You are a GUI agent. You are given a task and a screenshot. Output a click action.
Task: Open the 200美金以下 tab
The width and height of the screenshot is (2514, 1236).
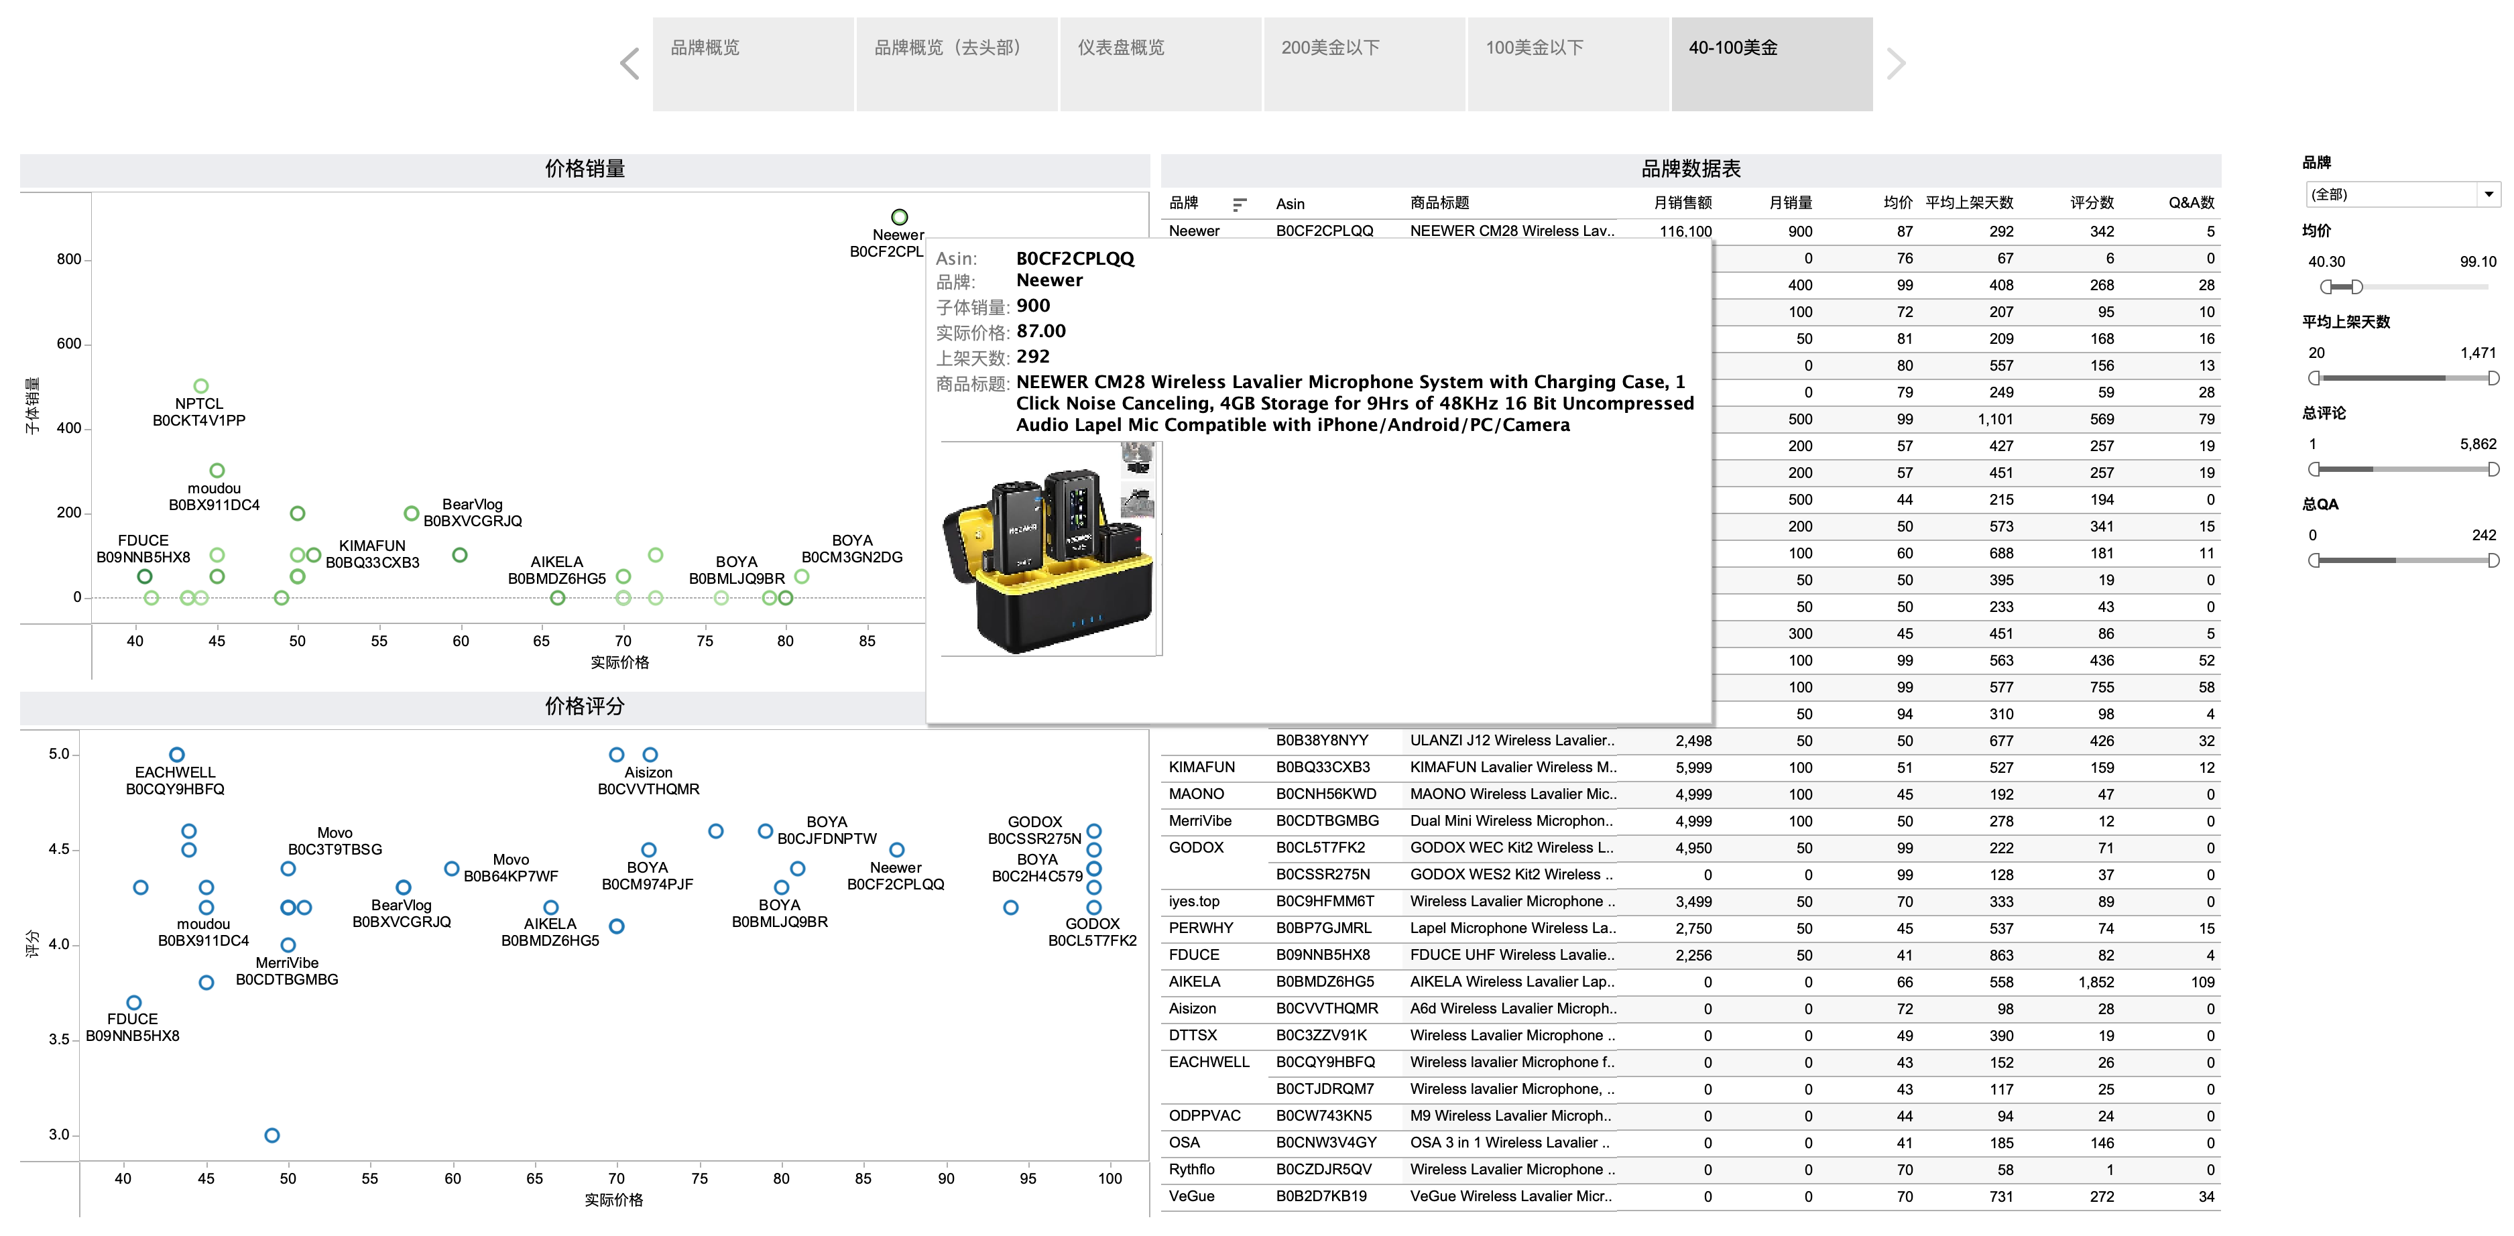1366,64
